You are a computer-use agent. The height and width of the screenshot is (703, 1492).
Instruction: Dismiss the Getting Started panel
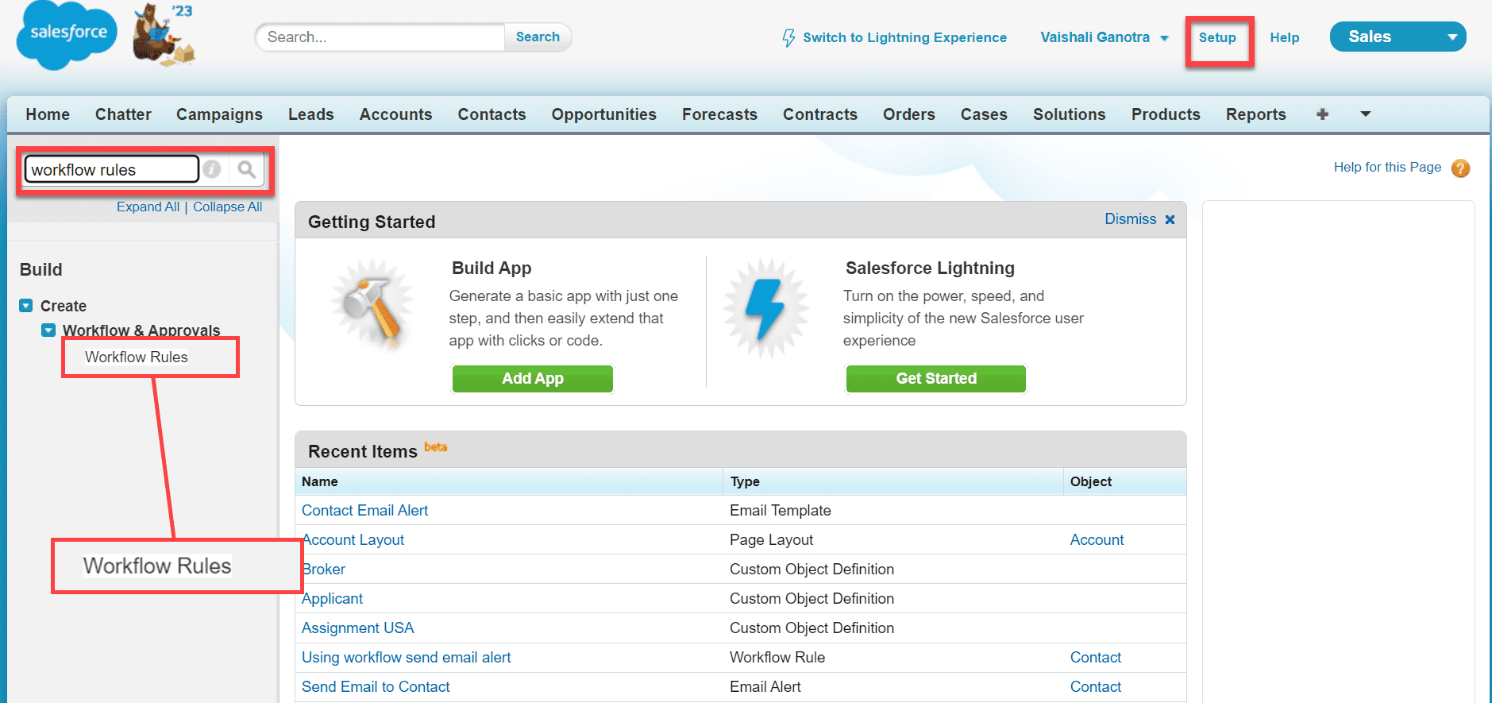click(x=1131, y=219)
